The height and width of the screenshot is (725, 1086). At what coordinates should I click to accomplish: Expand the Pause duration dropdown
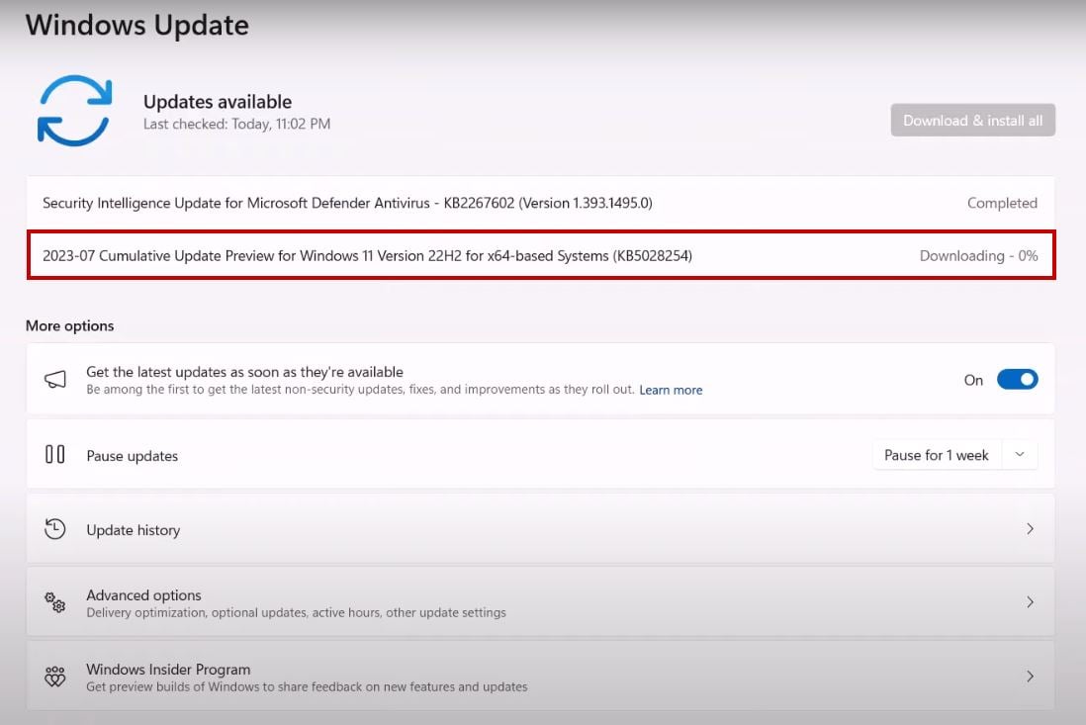click(1020, 454)
